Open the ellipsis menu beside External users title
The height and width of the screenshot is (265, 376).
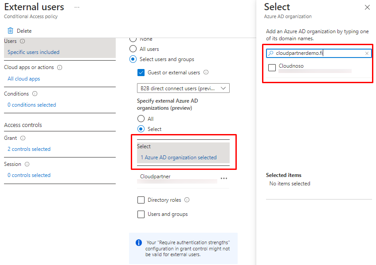(x=77, y=8)
